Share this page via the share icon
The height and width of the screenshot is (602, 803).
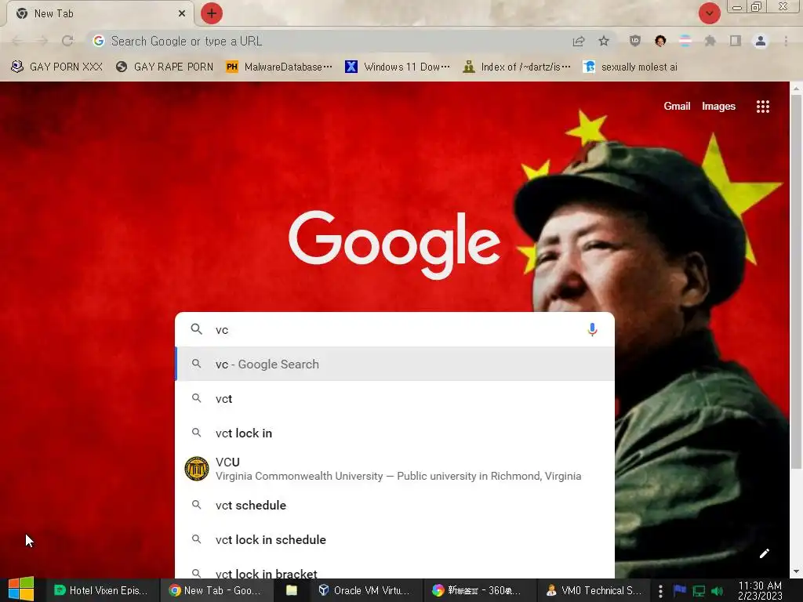[x=579, y=41]
